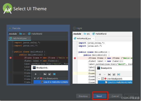Image resolution: width=141 pixels, height=101 pixels.
Task: Collapse first import fold marker in Light preview
Action: tap(77, 43)
